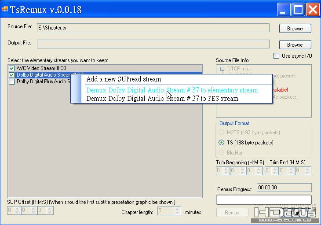The width and height of the screenshot is (321, 225).
Task: Browse for the Output File
Action: pos(295,44)
